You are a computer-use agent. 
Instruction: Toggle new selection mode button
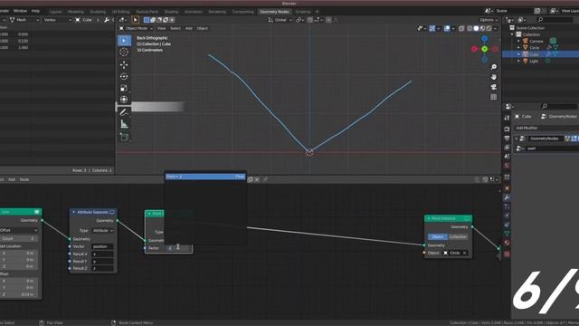(x=147, y=20)
